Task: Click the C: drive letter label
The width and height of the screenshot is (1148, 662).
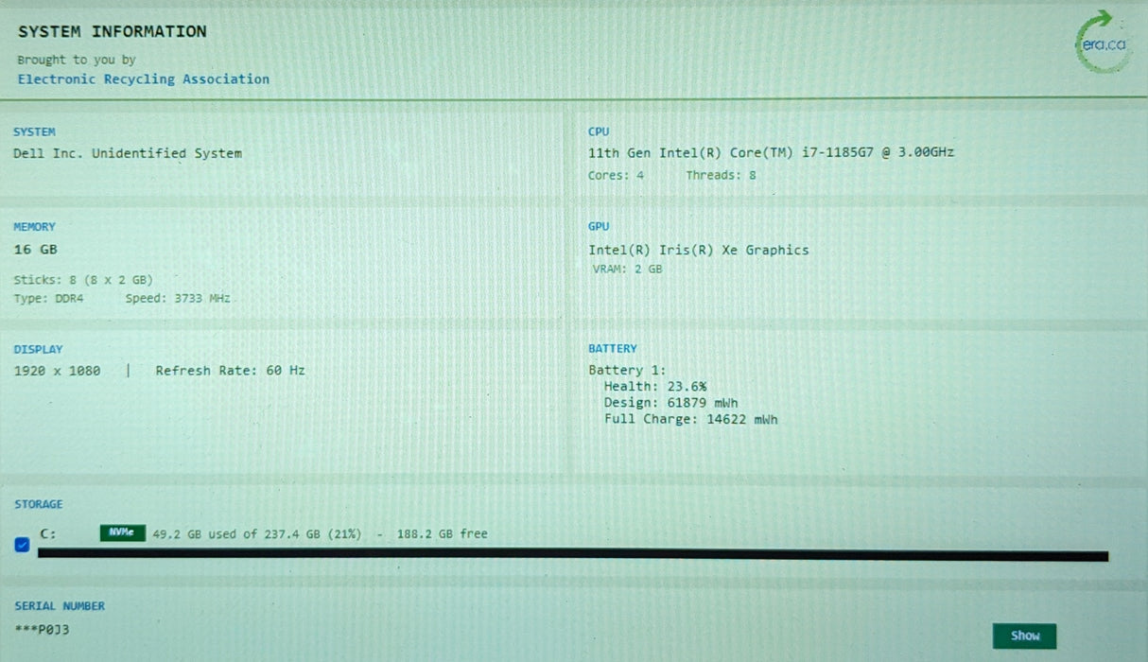Action: (47, 534)
